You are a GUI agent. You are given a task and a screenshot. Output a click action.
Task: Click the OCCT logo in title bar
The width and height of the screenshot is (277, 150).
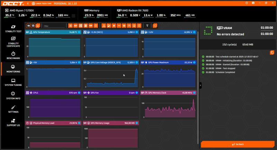tap(13, 3)
